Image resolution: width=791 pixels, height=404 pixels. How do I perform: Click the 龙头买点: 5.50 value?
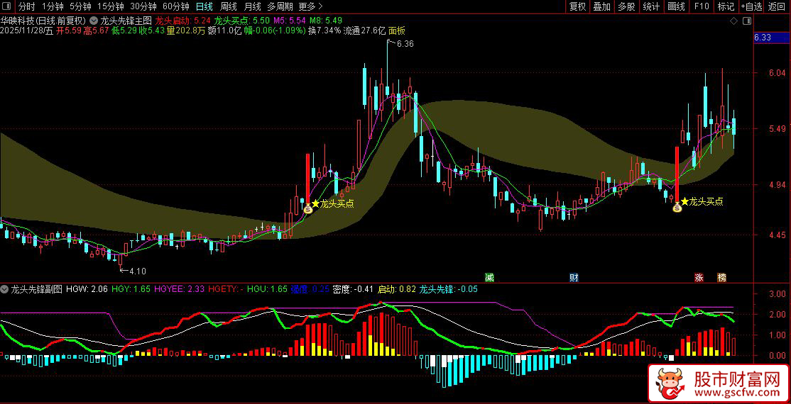tap(242, 21)
